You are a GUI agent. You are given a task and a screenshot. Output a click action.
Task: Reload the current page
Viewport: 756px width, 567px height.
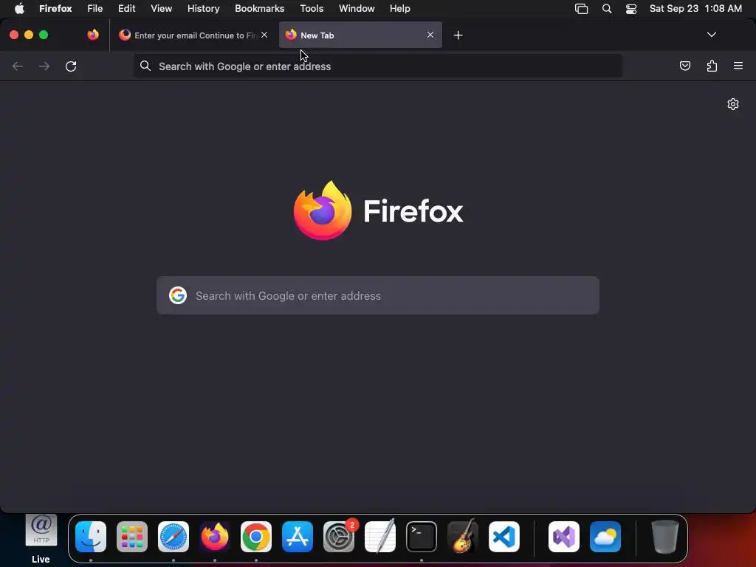coord(71,66)
